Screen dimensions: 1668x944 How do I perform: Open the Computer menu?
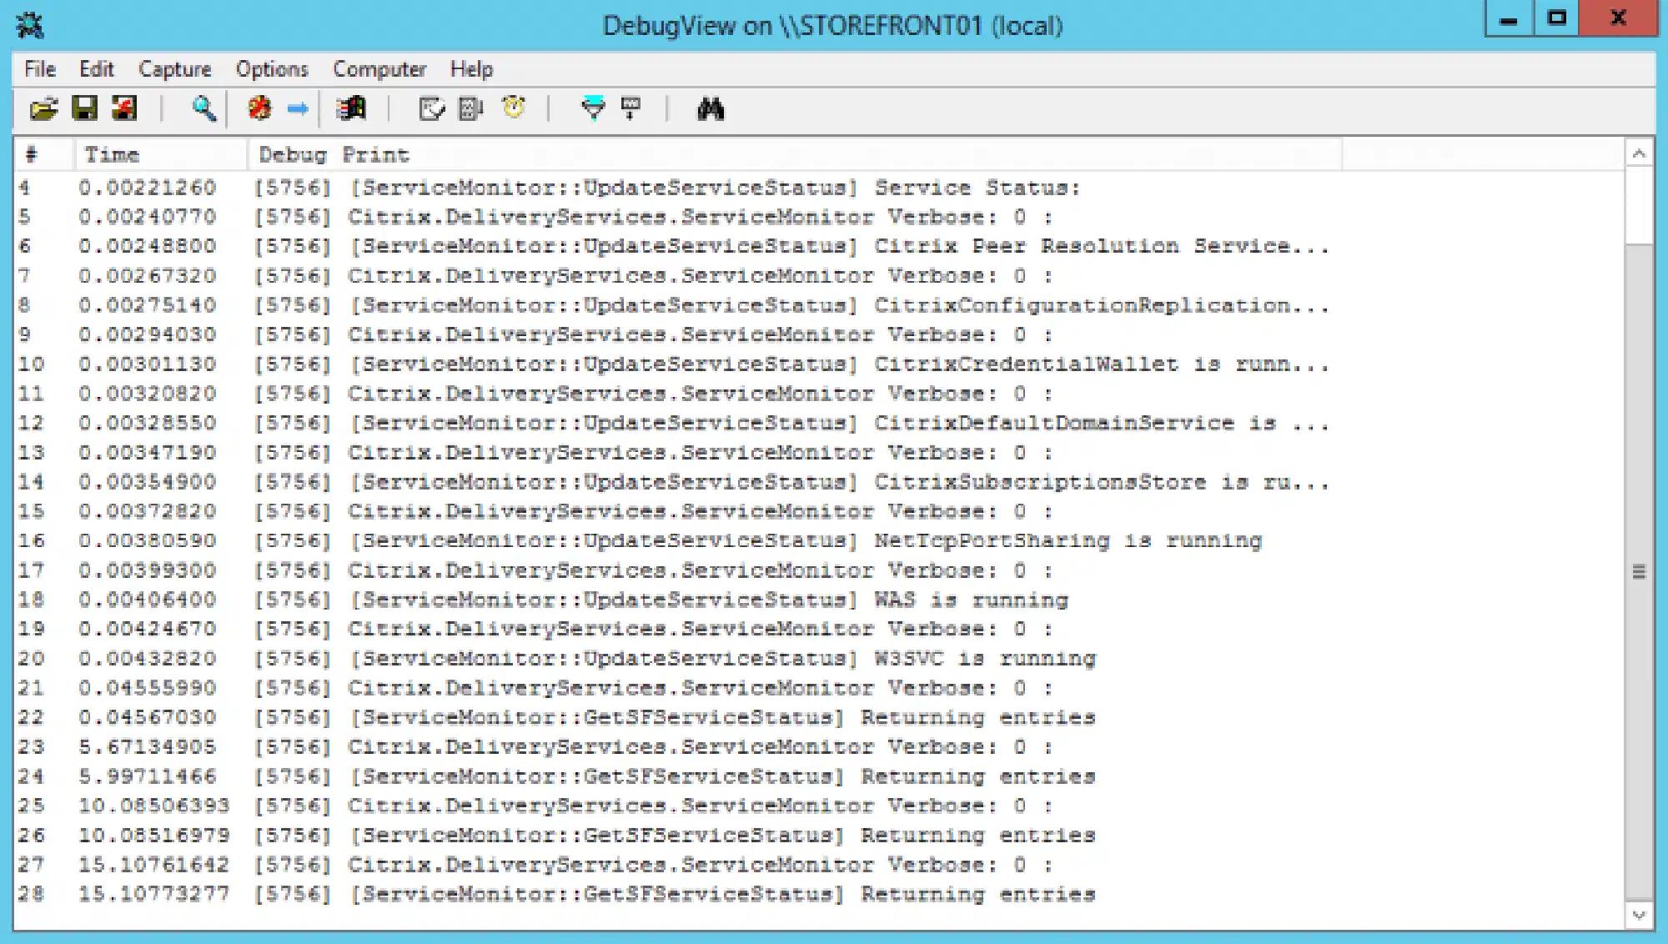click(379, 69)
